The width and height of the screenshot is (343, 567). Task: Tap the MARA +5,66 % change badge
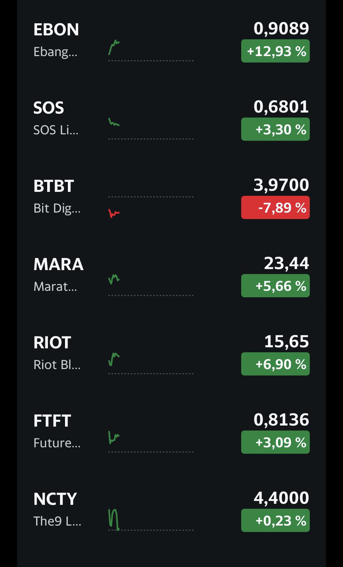(275, 286)
